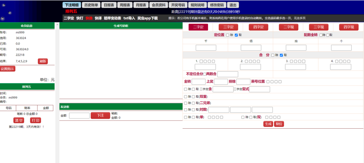Click the 生成 generate button
This screenshot has height=163, width=364.
tap(268, 124)
